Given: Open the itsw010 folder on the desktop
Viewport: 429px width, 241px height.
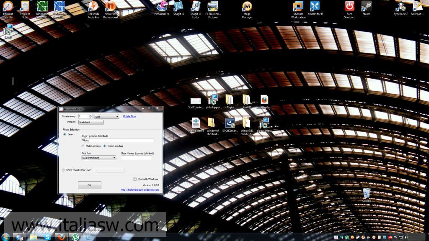Looking at the screenshot, I should click(247, 102).
